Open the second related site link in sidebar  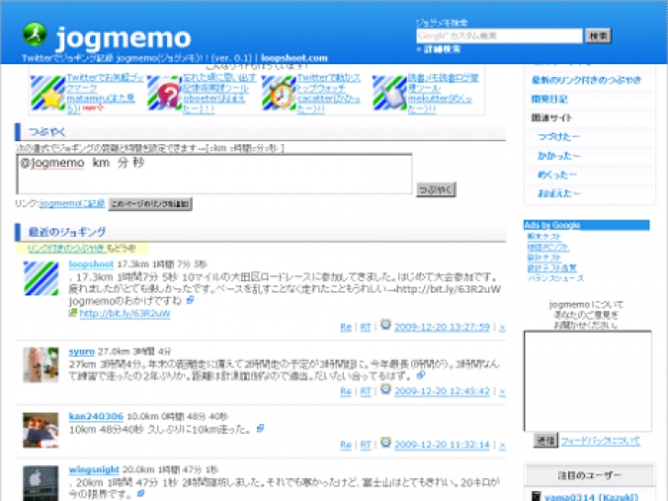pos(559,155)
